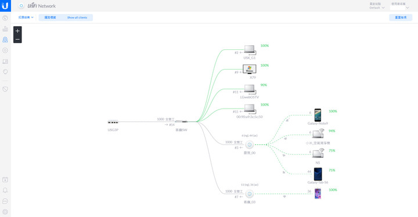This screenshot has height=217, width=418.
Task: Click the Galaxy-Tab-S6 label
Action: point(318,183)
